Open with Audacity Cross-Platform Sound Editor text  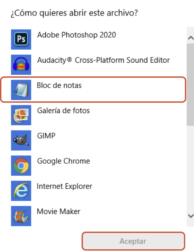click(x=103, y=60)
